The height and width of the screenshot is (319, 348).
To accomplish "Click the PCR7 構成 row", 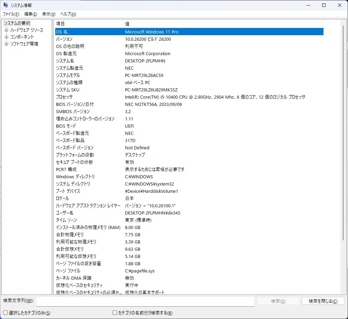I will pos(189,170).
